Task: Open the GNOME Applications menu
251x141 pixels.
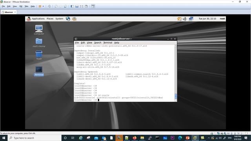Action: [38, 19]
